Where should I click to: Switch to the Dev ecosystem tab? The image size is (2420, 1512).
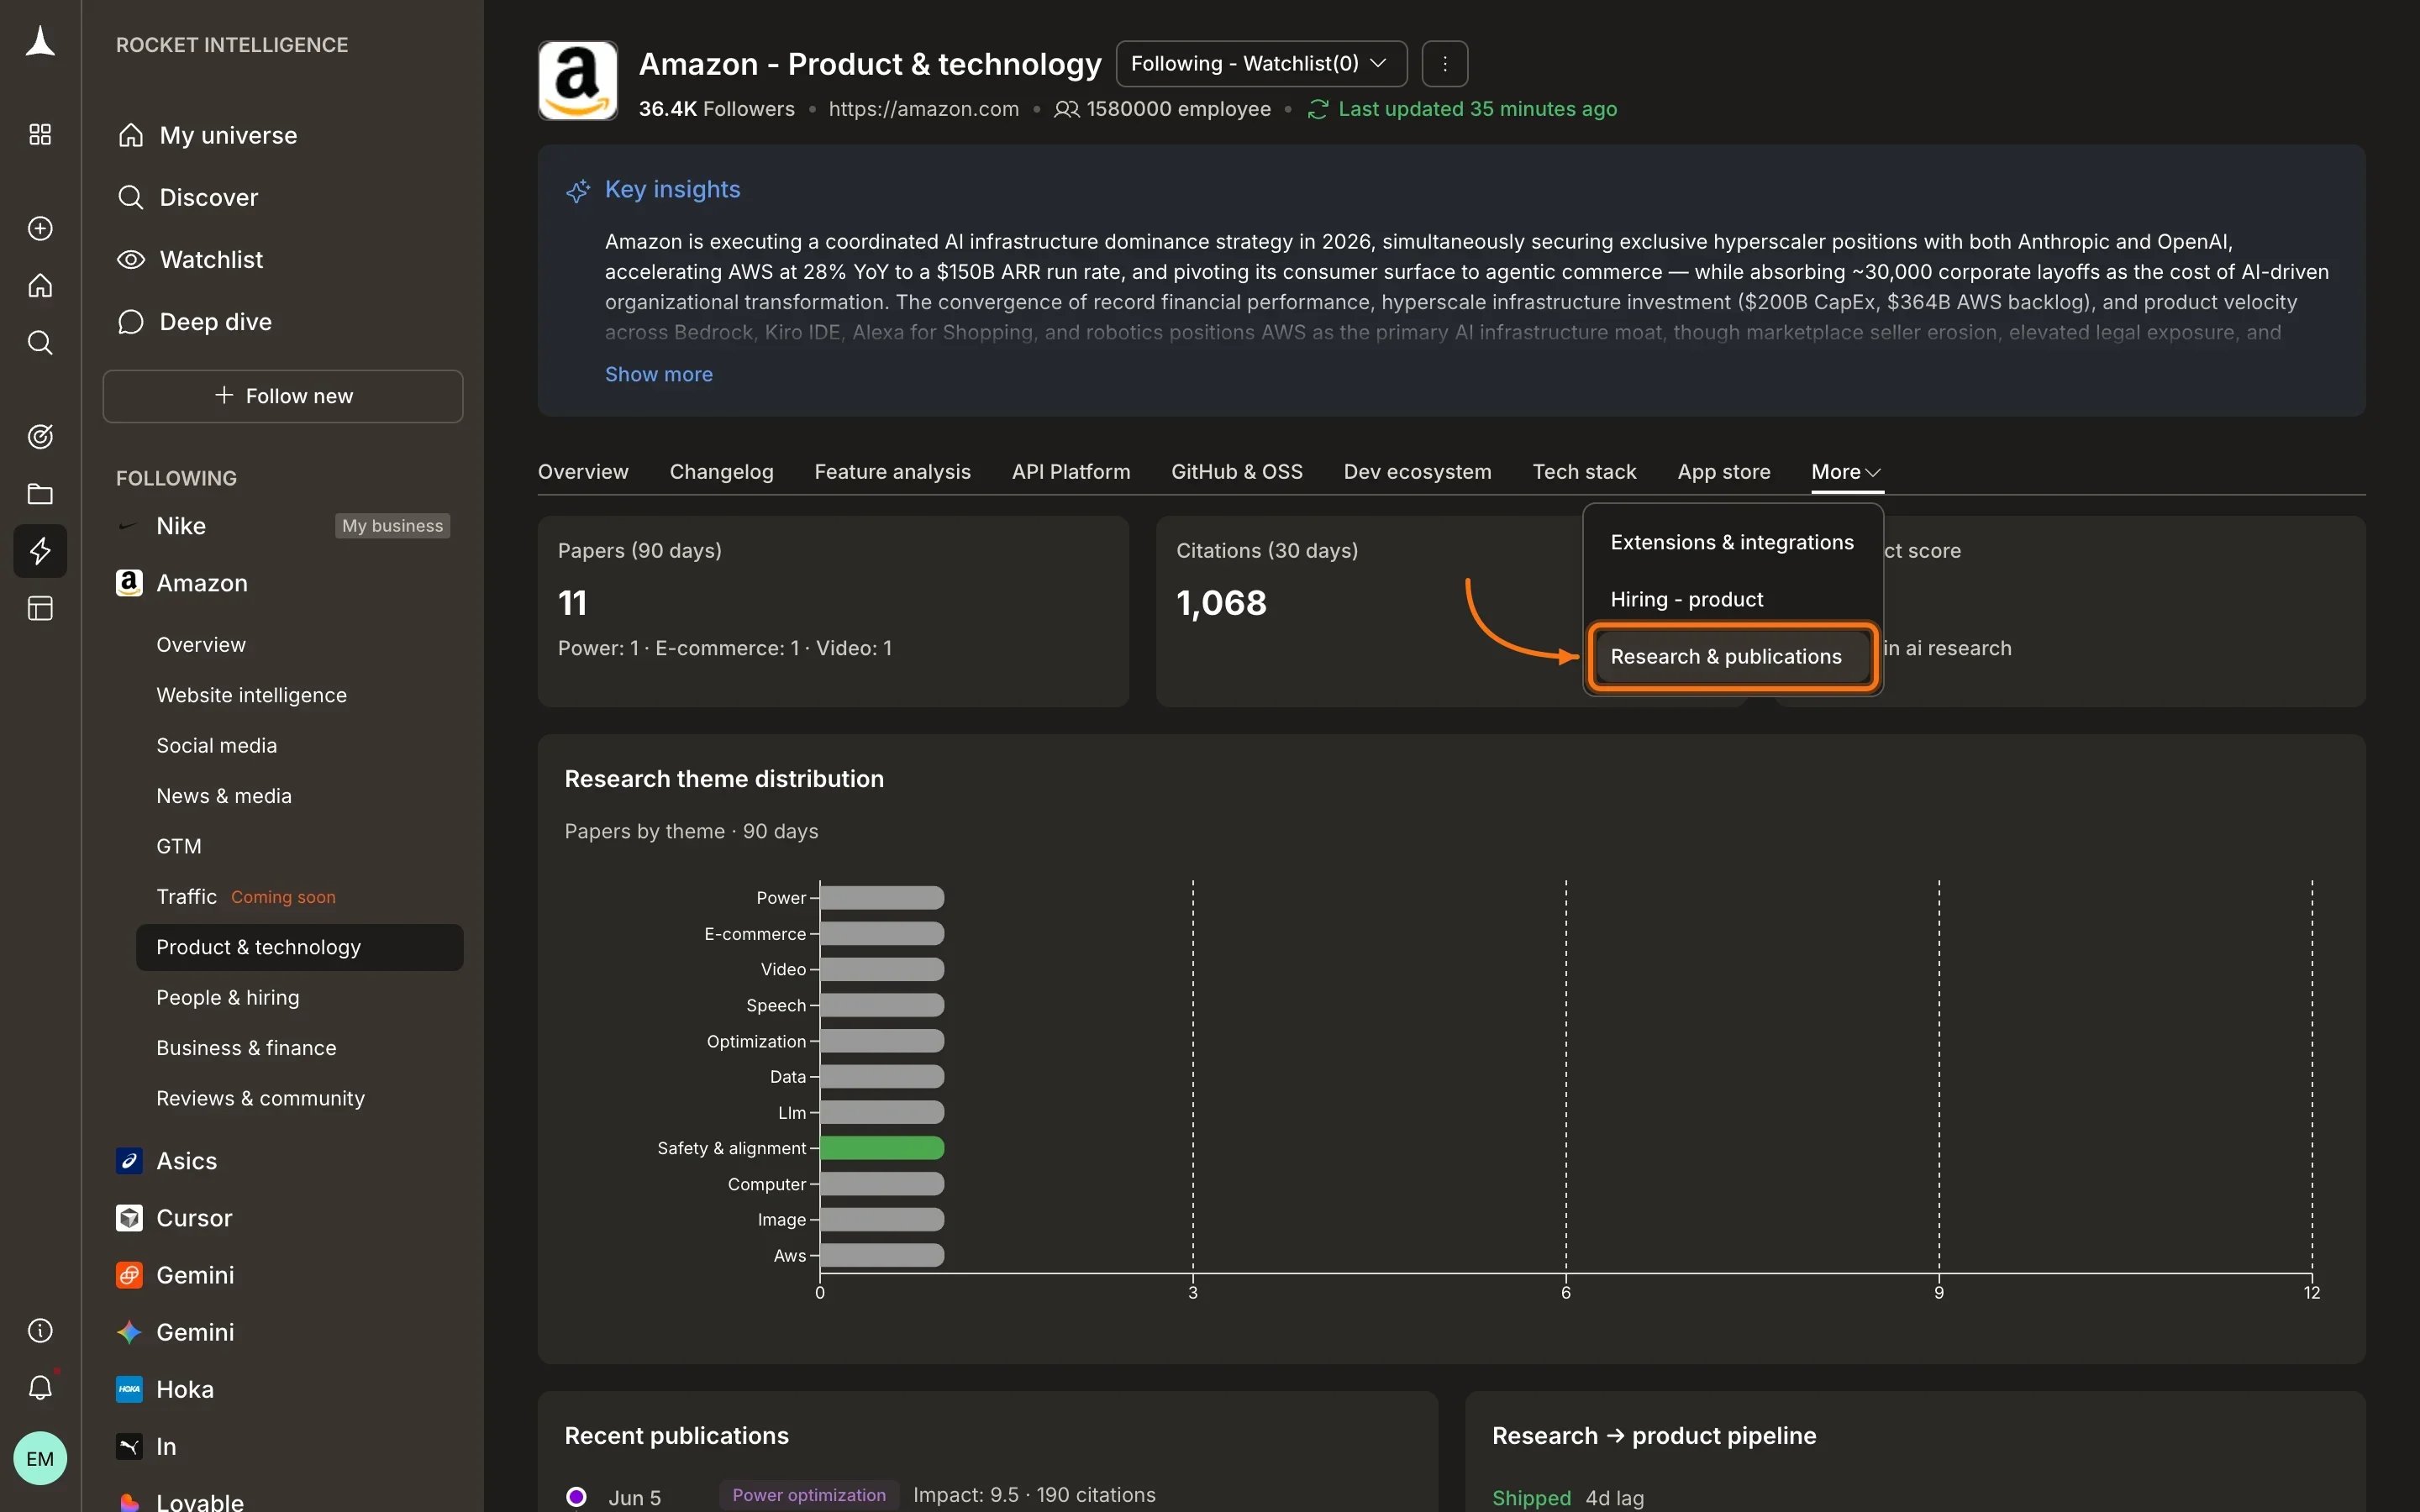1417,472
